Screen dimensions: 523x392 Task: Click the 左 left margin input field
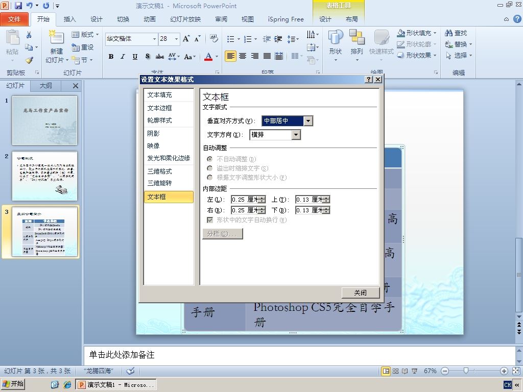click(x=245, y=200)
